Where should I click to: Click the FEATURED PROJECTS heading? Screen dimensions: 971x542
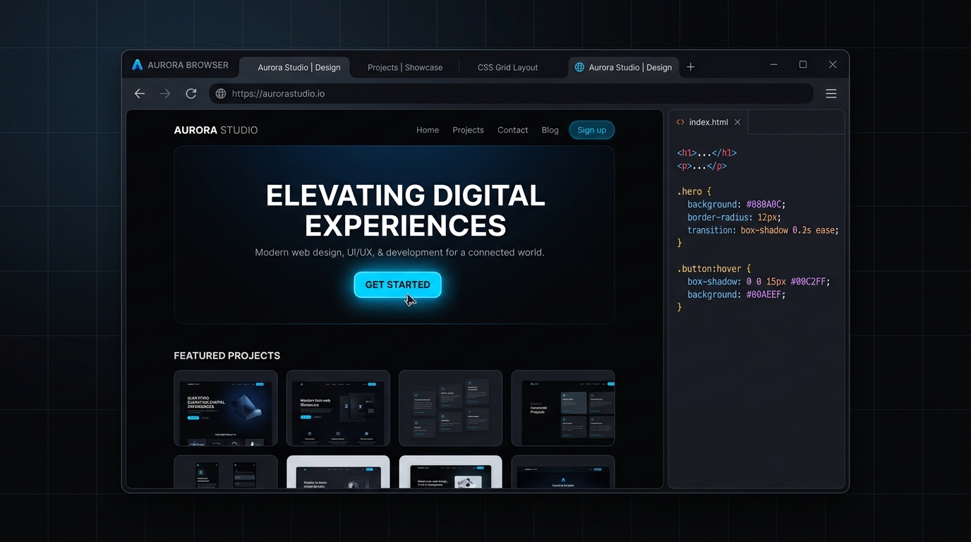tap(227, 356)
